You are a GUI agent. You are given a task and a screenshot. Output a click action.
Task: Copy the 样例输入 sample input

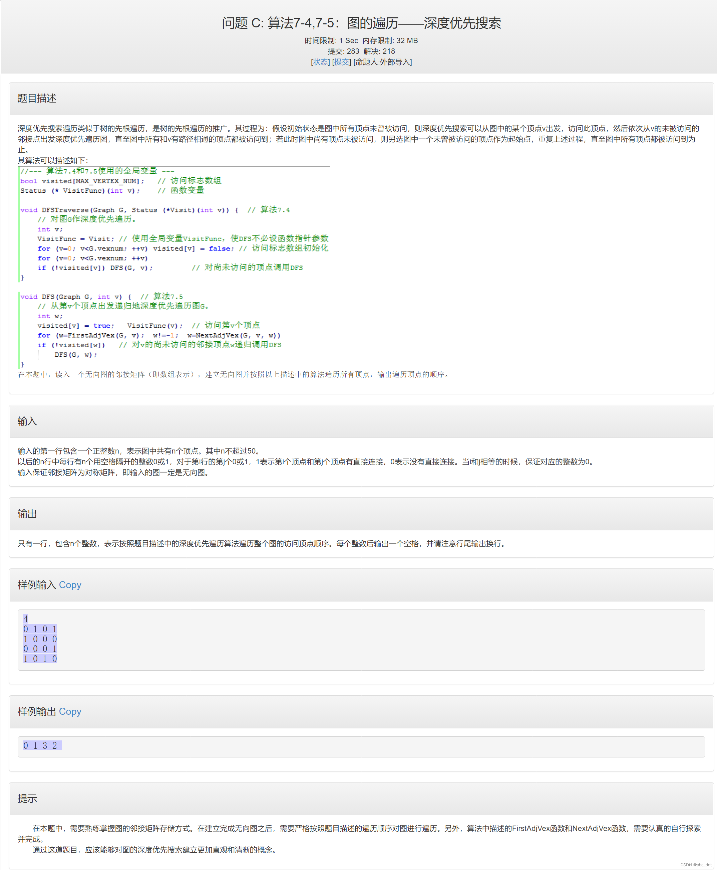click(x=70, y=585)
